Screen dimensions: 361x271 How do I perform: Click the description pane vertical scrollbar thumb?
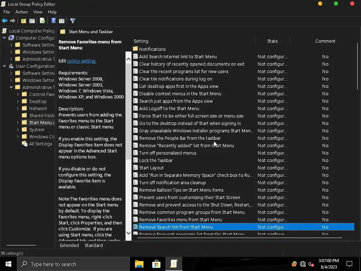click(128, 111)
